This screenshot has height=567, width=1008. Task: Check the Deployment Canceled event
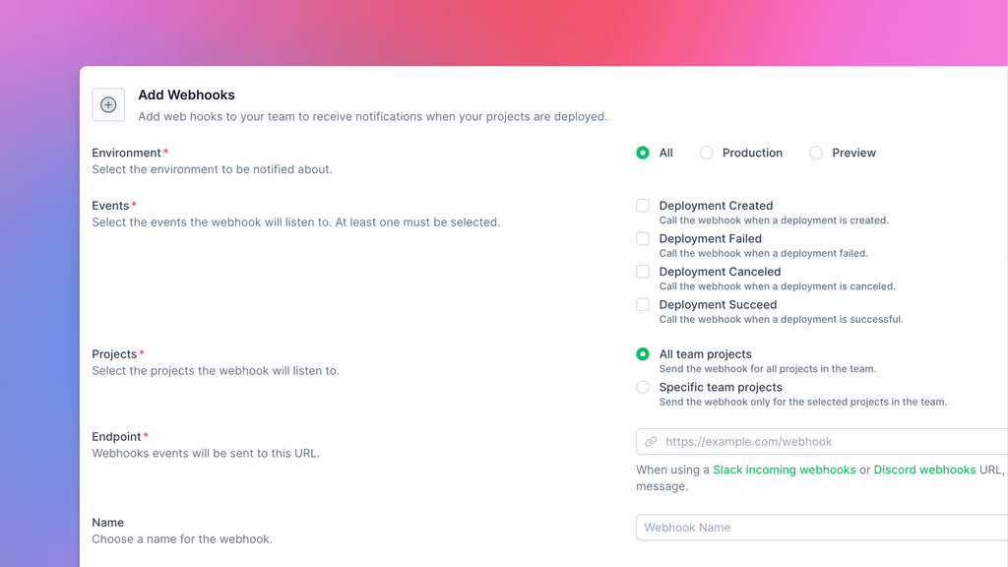(642, 272)
